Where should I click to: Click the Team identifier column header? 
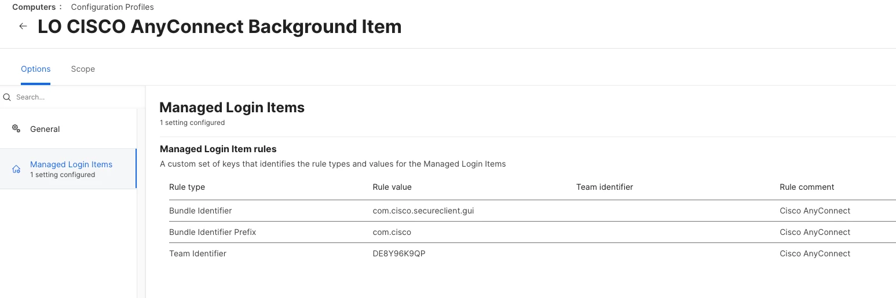605,187
